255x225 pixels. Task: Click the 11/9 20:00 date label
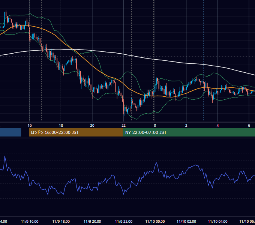click(x=92, y=221)
